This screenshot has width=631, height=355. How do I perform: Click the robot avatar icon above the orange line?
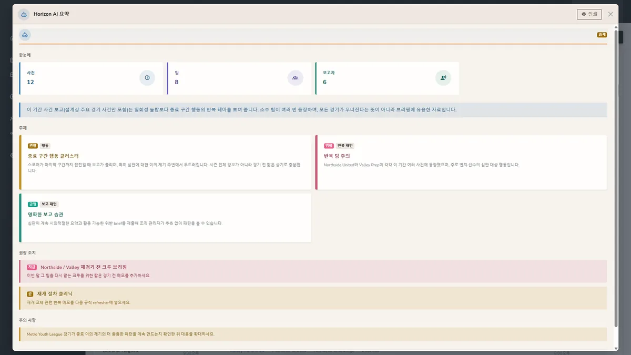pyautogui.click(x=25, y=35)
